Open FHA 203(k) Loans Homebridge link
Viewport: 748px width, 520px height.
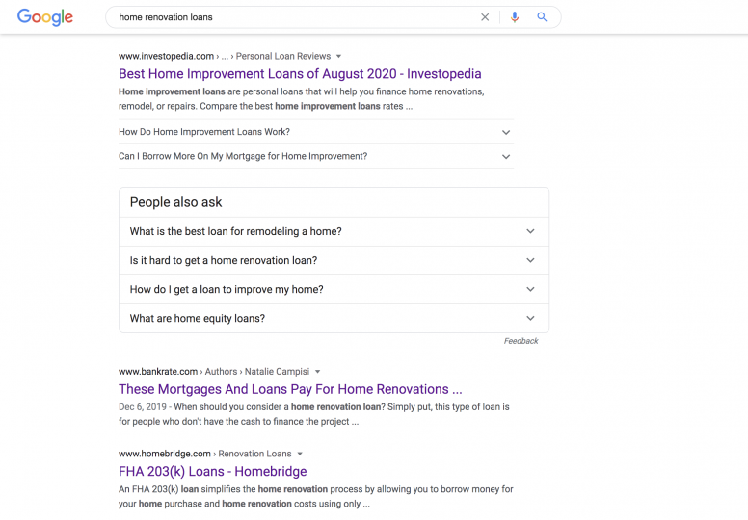pyautogui.click(x=212, y=472)
